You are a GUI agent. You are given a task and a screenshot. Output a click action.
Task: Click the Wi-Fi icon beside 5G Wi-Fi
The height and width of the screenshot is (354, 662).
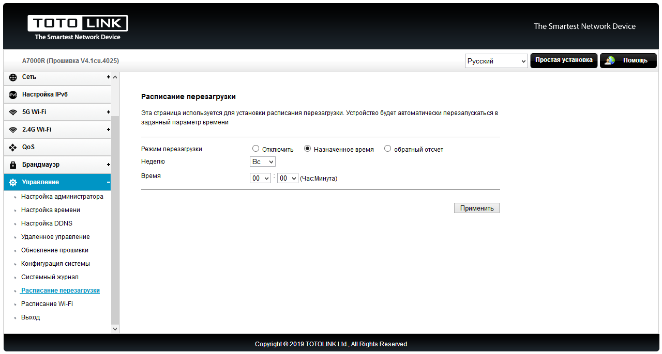[13, 112]
